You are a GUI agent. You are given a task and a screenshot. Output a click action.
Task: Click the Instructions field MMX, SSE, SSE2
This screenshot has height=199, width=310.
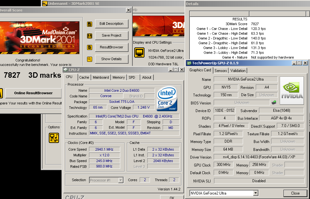(134, 133)
